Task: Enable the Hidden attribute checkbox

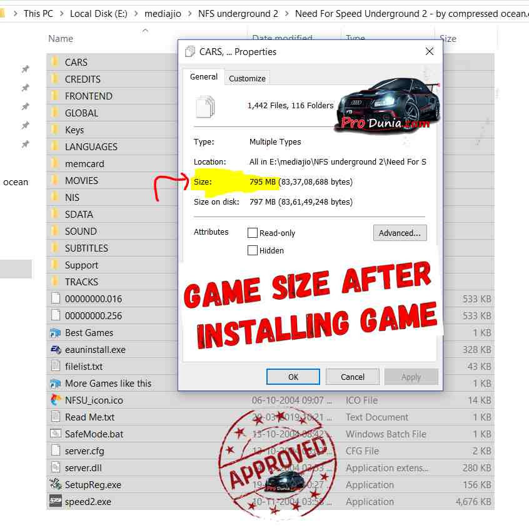Action: [253, 250]
